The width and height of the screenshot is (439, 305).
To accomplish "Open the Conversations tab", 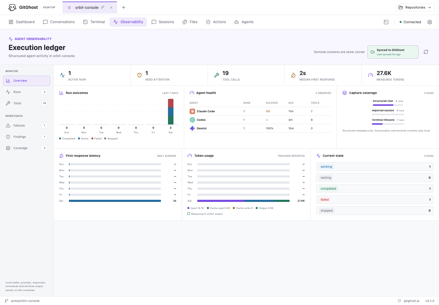I will [x=59, y=22].
